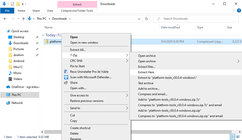Select Quick access in navigation pane

[20, 31]
